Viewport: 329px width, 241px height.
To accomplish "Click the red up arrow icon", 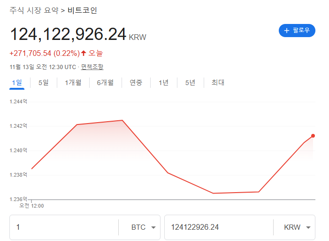I will coord(84,53).
